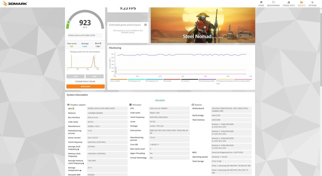This screenshot has height=176, width=322.
Task: Open the Stress Tests section
Action: [289, 3]
